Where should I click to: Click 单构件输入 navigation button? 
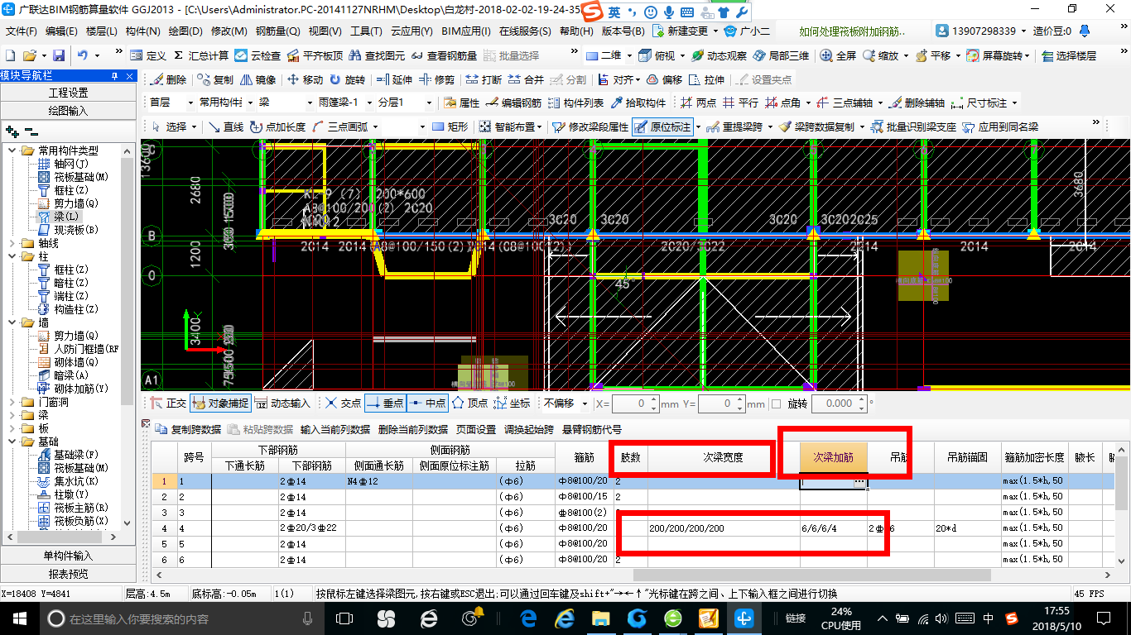pyautogui.click(x=68, y=556)
